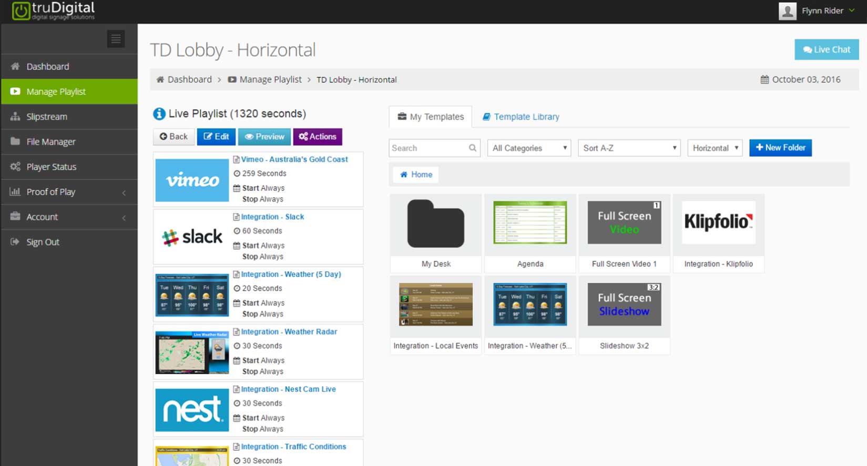Click the Preview button

point(264,136)
